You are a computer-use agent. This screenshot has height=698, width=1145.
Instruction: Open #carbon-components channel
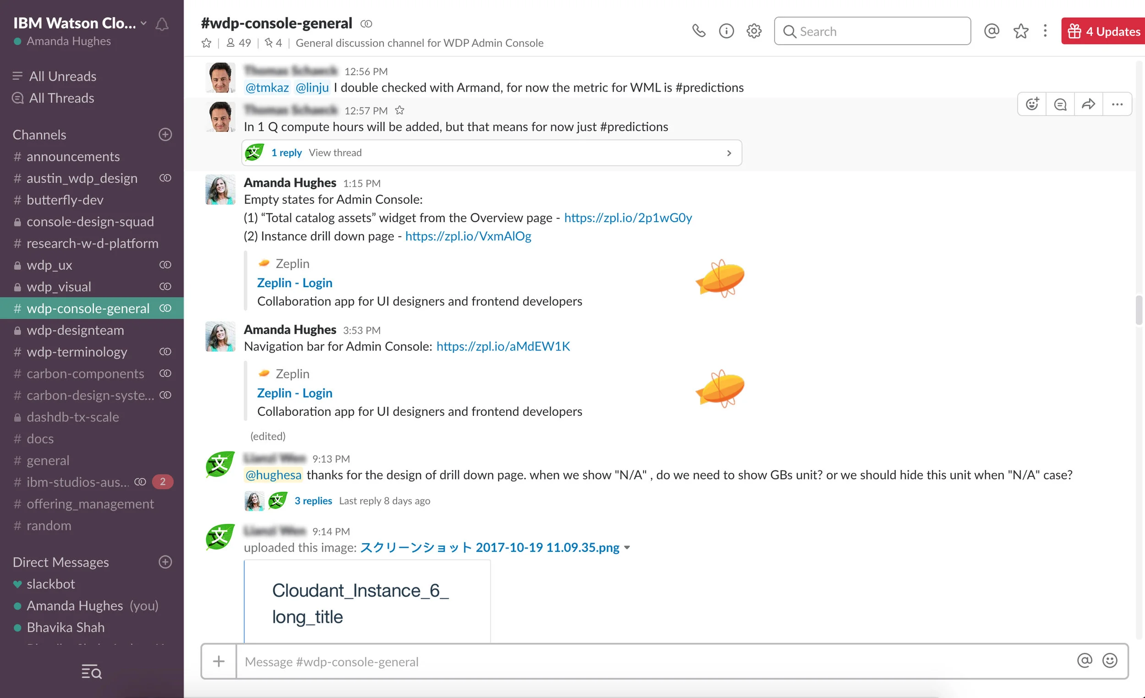(92, 374)
